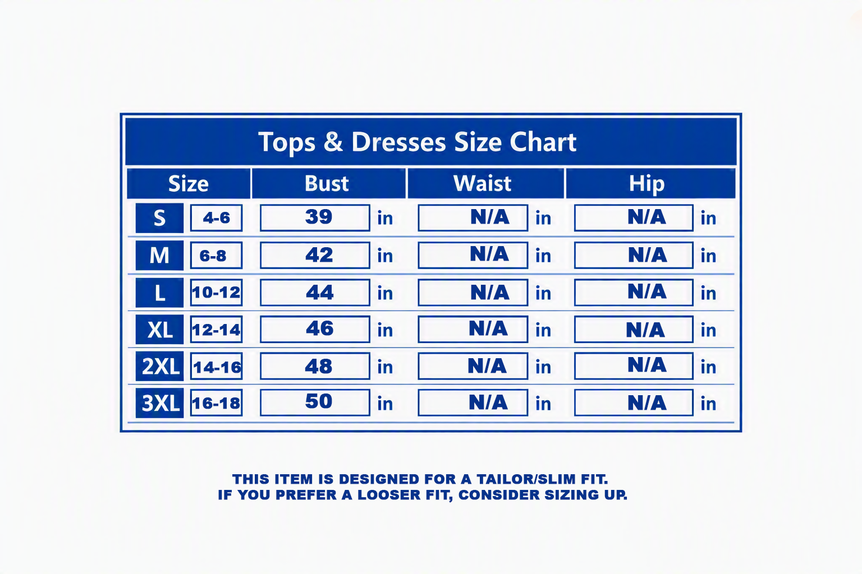Select the Bust column header
The width and height of the screenshot is (862, 574).
(x=328, y=183)
